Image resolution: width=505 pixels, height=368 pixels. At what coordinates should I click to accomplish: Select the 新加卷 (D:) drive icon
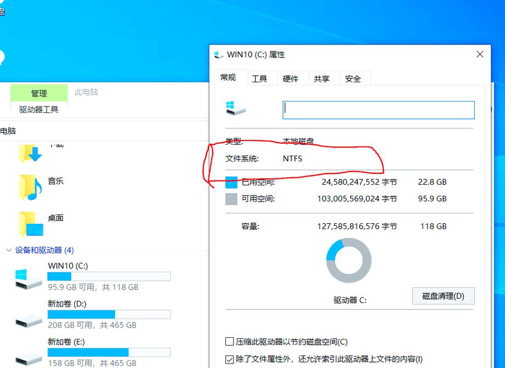click(x=29, y=321)
